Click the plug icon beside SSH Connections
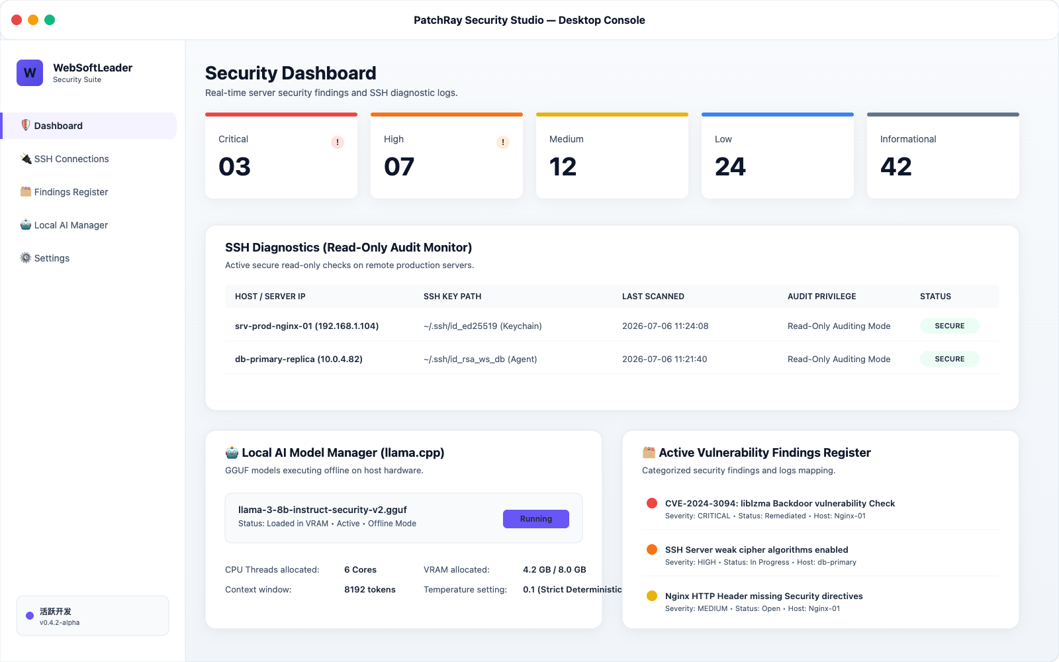Image resolution: width=1059 pixels, height=662 pixels. pyautogui.click(x=26, y=158)
